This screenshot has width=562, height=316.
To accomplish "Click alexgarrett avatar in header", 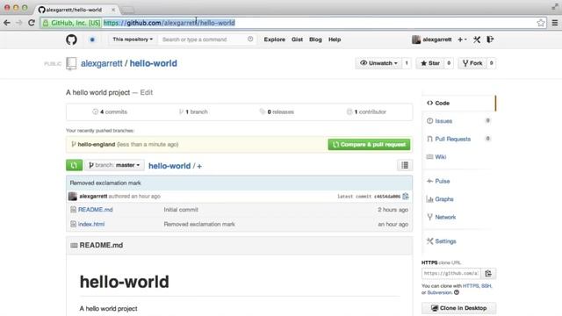I will pos(415,39).
